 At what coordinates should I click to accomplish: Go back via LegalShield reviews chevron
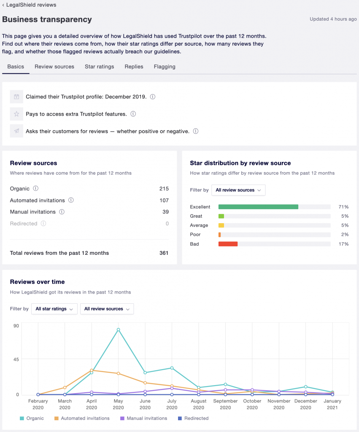tap(3, 5)
